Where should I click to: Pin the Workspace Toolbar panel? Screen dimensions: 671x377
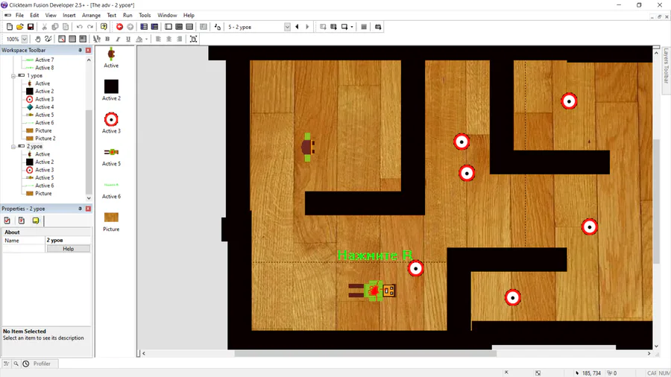pyautogui.click(x=80, y=50)
